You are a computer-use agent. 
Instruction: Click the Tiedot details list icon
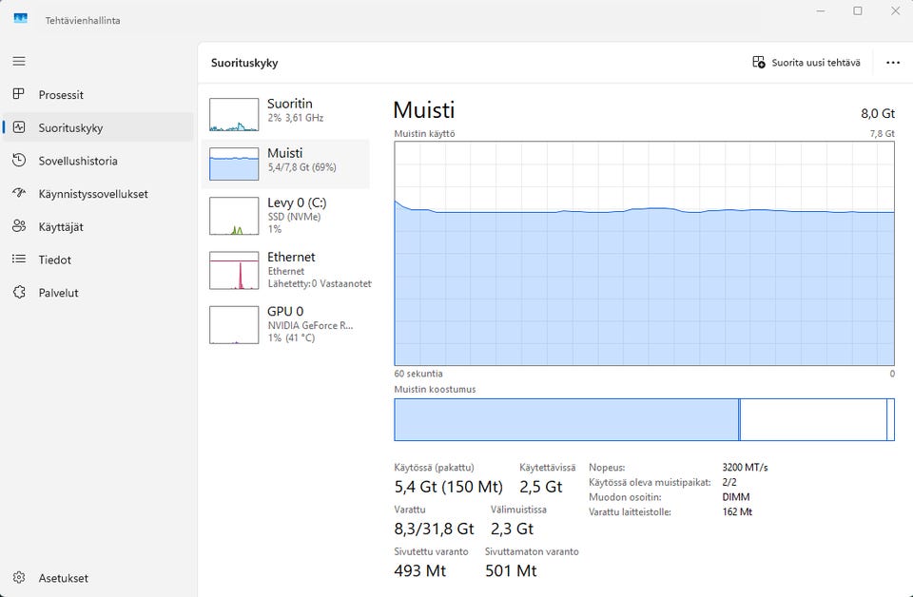19,260
